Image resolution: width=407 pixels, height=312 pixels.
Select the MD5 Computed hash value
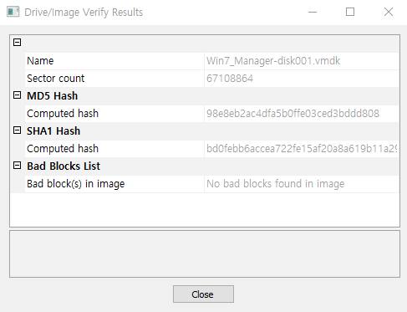coord(293,114)
